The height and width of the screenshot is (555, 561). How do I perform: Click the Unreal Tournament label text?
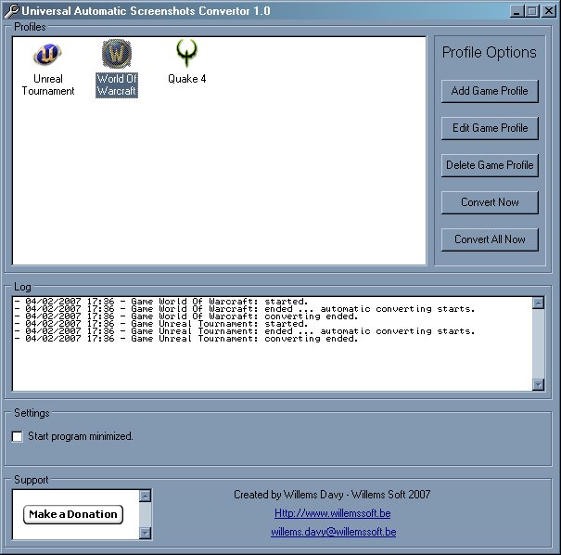pyautogui.click(x=48, y=84)
